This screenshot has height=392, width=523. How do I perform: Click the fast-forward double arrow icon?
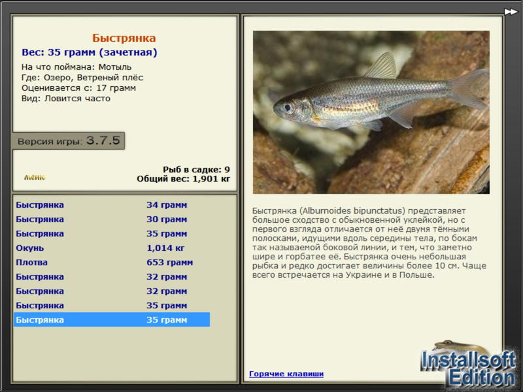click(511, 12)
